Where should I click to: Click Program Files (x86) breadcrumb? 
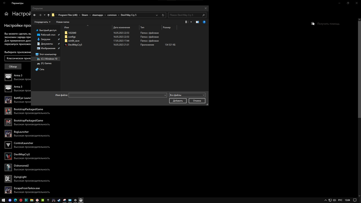[68, 15]
